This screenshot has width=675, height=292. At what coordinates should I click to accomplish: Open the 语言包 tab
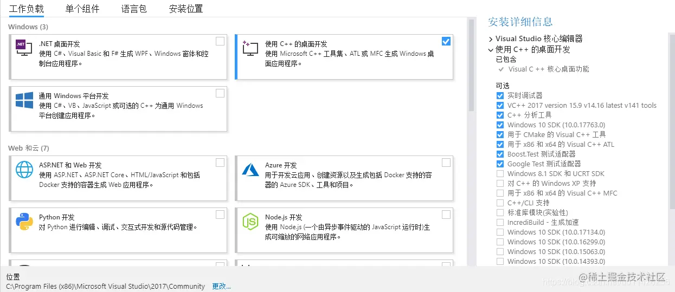tap(134, 9)
